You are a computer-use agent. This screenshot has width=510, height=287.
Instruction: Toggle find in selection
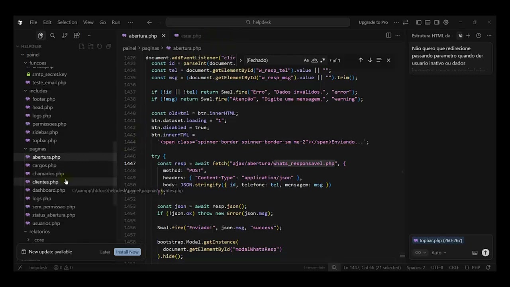pos(379,60)
